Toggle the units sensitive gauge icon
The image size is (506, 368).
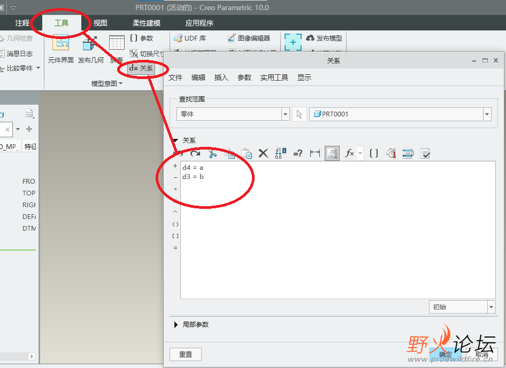(x=332, y=153)
